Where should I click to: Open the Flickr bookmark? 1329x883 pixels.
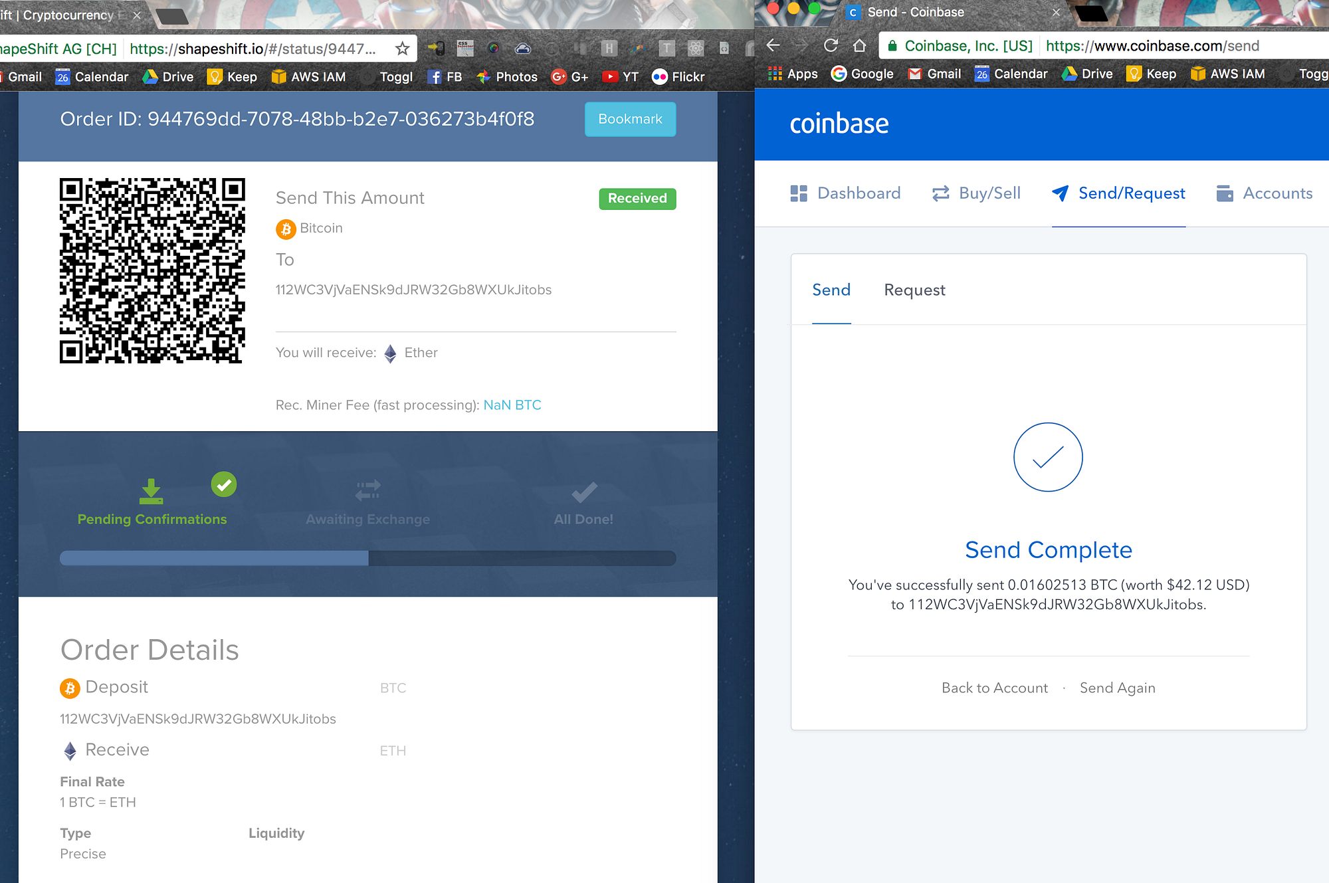tap(678, 77)
